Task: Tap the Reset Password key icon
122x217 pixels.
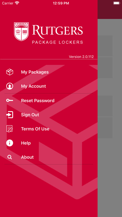Action: click(x=10, y=100)
